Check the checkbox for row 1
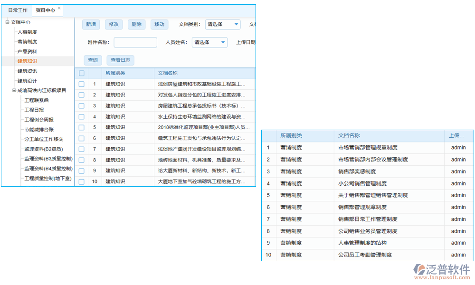 click(81, 84)
